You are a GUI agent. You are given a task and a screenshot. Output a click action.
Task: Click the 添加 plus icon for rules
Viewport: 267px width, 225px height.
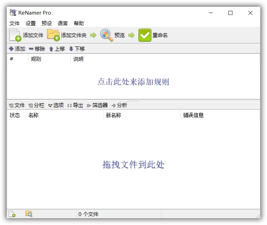[x=11, y=49]
